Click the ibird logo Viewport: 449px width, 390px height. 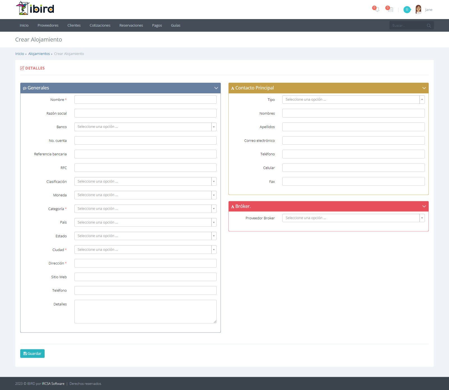(x=35, y=8)
